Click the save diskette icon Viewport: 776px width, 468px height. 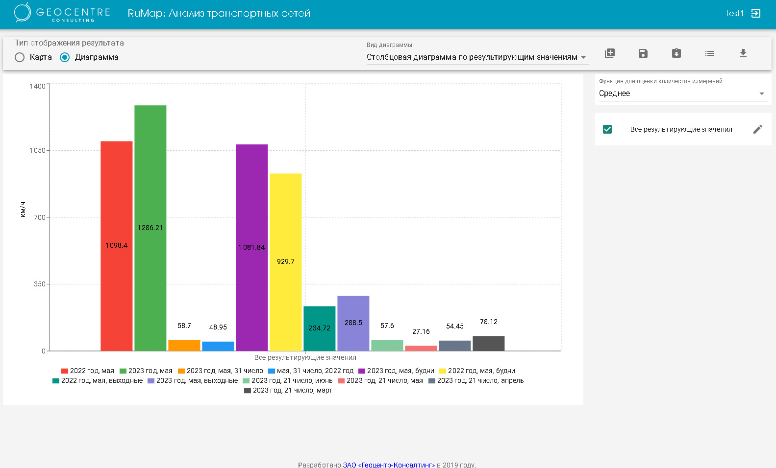click(643, 53)
